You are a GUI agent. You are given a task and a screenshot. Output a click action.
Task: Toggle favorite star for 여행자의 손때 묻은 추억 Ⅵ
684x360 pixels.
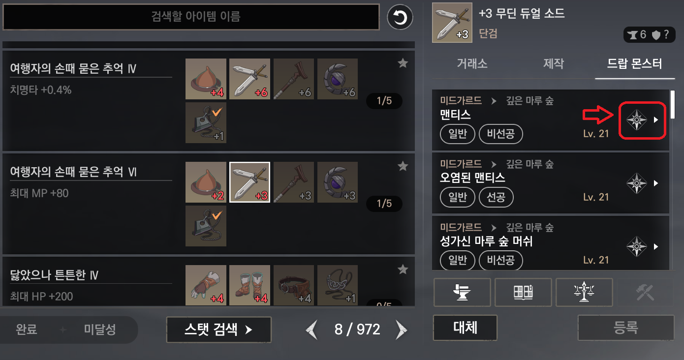(x=403, y=166)
